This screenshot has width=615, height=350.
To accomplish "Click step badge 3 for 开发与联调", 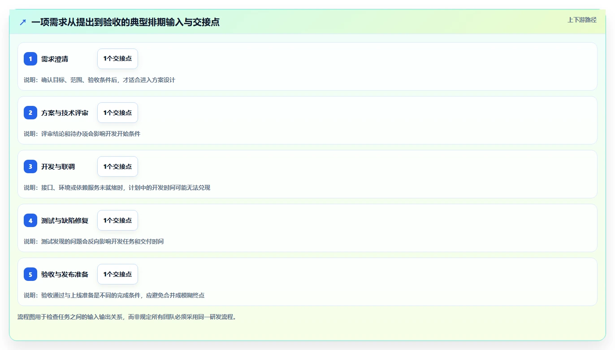I will click(x=30, y=166).
